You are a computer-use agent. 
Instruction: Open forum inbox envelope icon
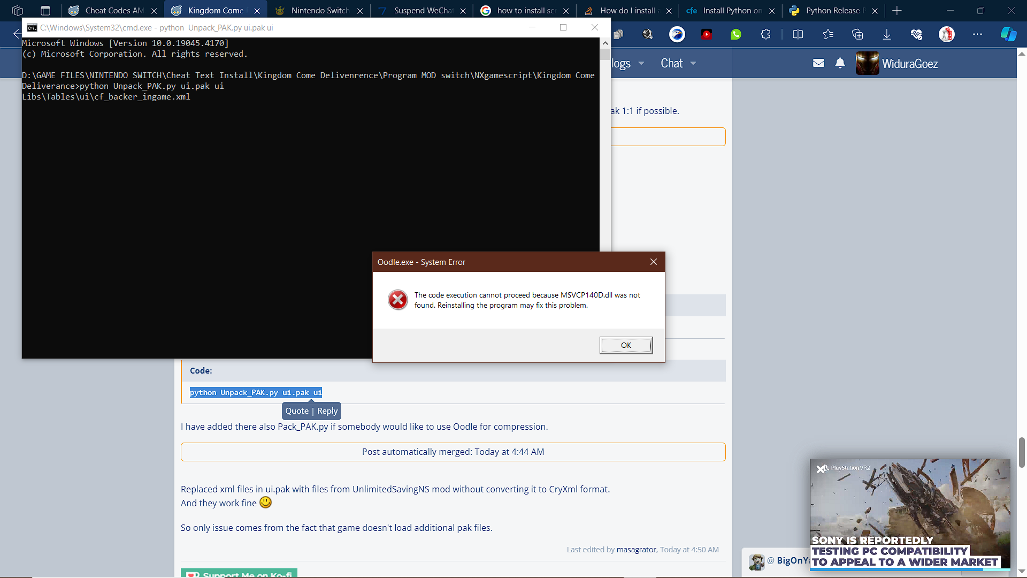(x=818, y=63)
